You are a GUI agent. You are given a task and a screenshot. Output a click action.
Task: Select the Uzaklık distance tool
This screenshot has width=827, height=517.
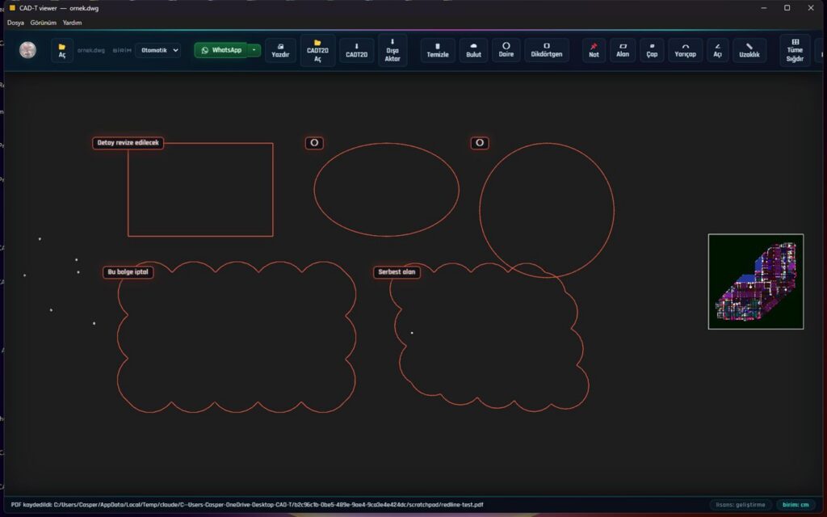[x=749, y=51]
